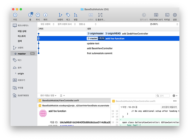Click the file status icon beside UserInterfaceState.xcuserstate

(40, 106)
